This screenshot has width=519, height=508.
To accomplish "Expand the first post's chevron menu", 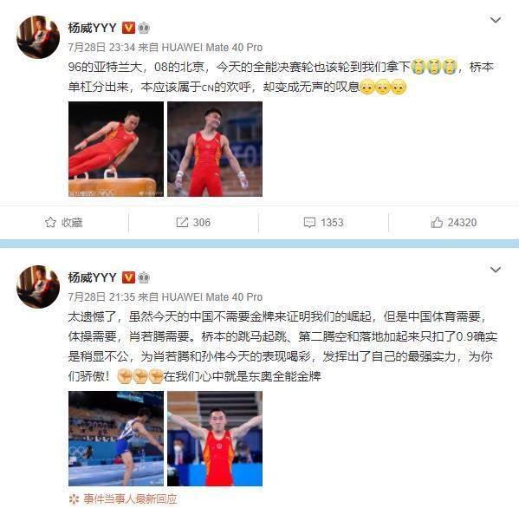I will pos(495,20).
